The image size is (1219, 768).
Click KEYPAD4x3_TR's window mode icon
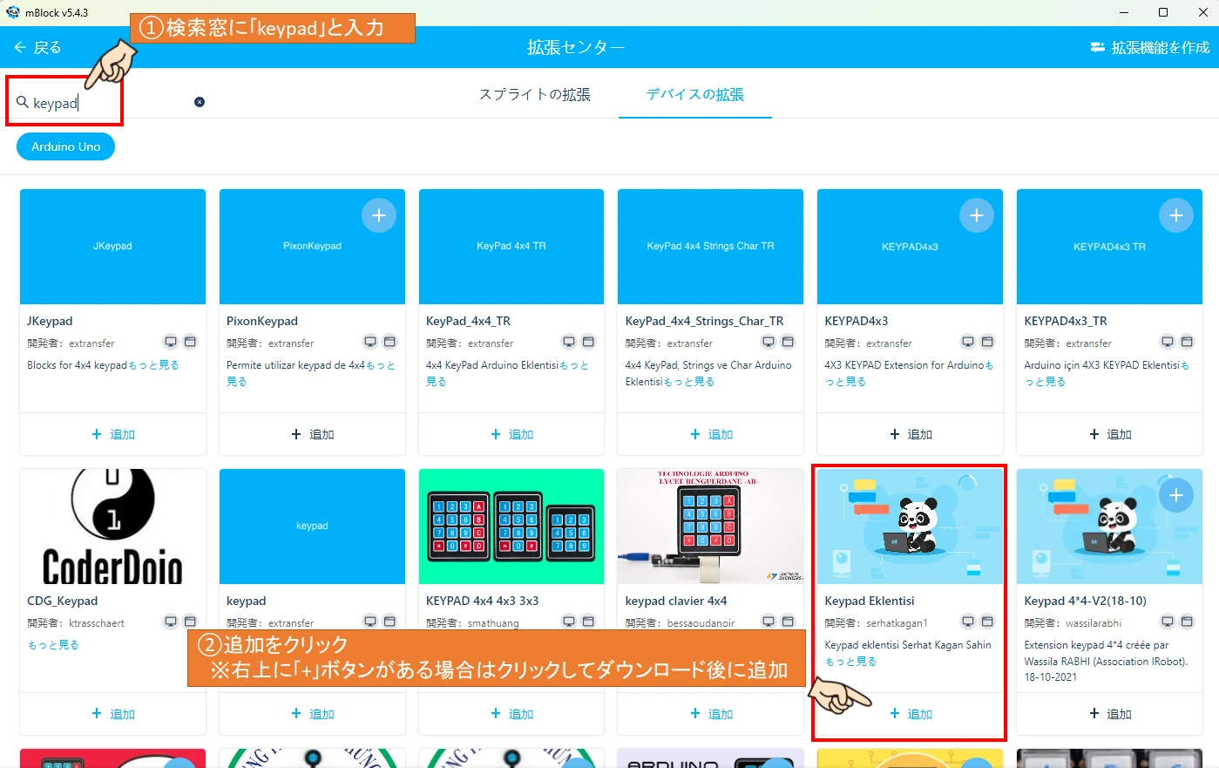point(1187,342)
